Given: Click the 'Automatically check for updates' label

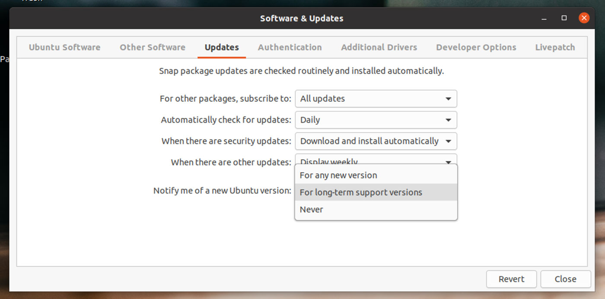Looking at the screenshot, I should [226, 120].
